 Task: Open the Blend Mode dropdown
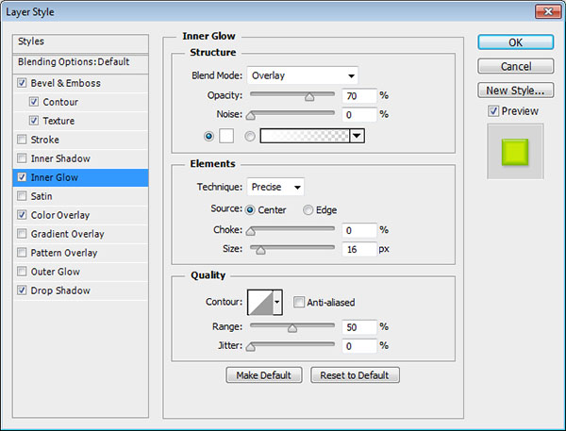pos(303,75)
